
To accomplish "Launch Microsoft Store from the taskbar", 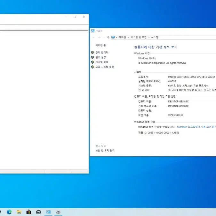I will [29, 212].
